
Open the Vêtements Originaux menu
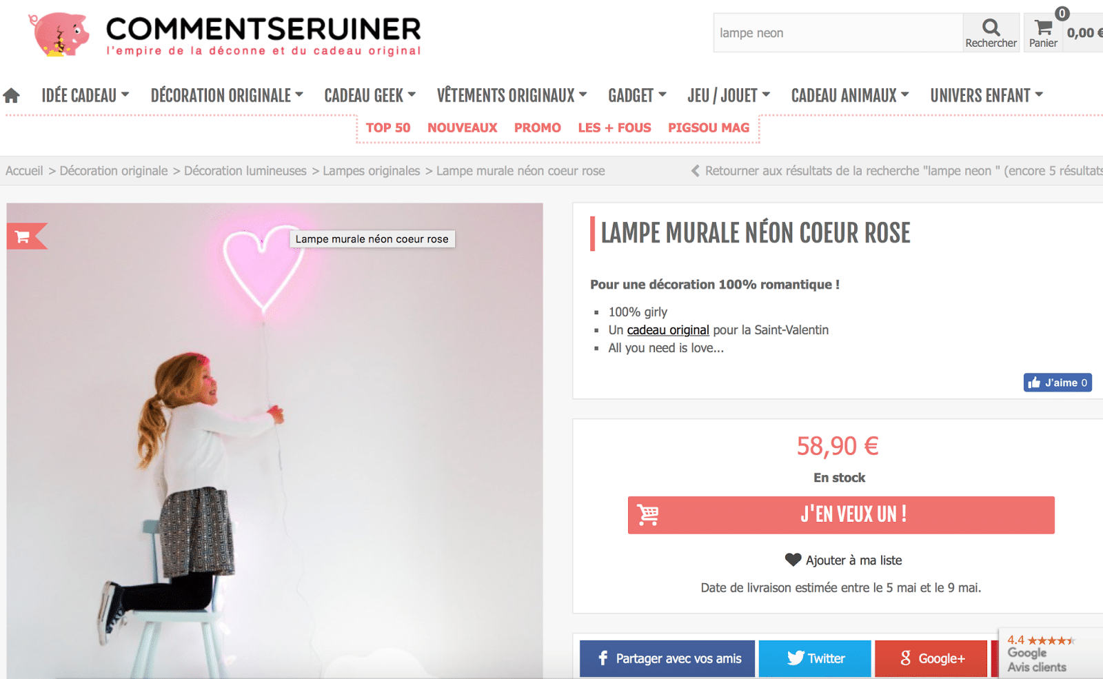point(512,95)
